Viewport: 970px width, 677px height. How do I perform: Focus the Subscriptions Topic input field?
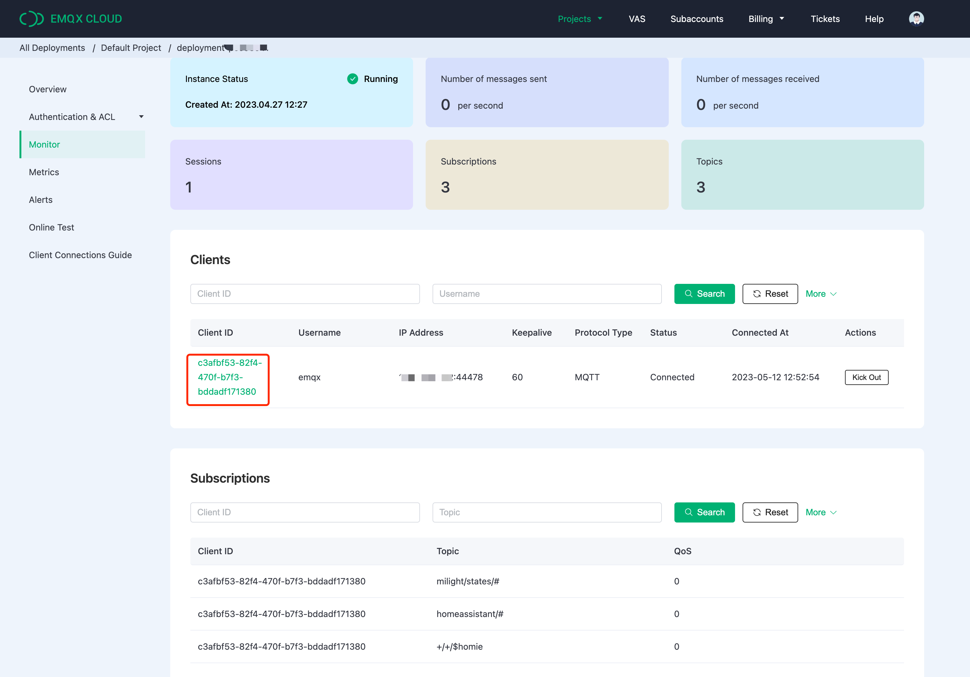coord(547,512)
